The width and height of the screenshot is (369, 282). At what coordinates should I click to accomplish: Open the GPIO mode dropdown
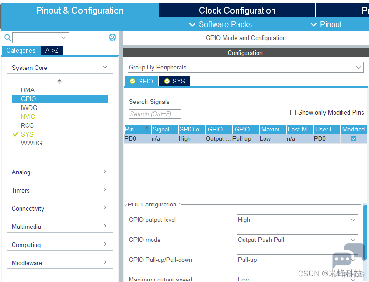[298, 240]
